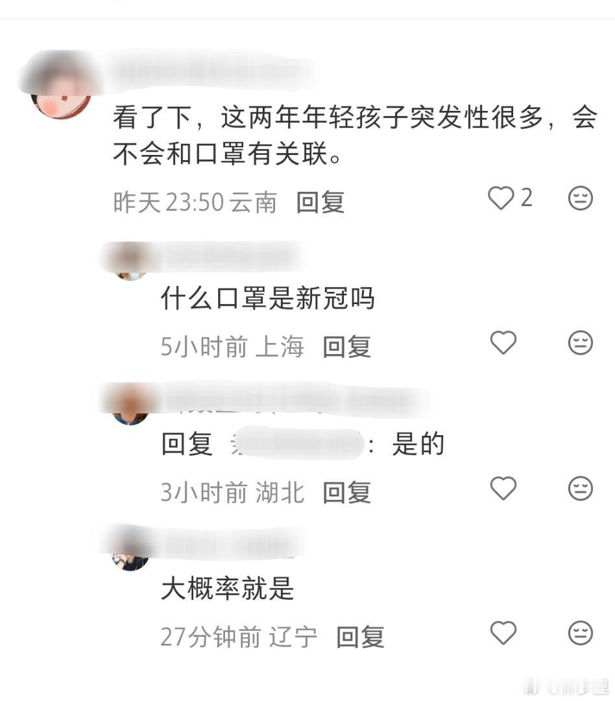Like the Yunnan comment about masks
615x701 pixels.
tap(500, 198)
